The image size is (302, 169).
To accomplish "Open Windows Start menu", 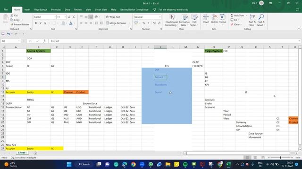I will click(69, 164).
